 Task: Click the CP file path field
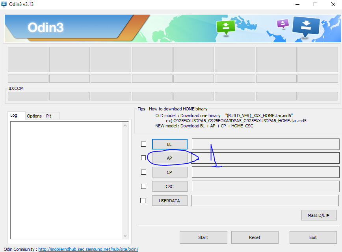click(x=266, y=172)
